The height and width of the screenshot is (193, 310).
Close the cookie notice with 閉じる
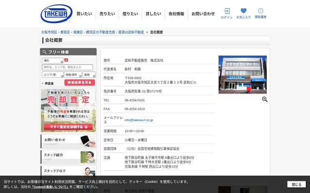(x=296, y=184)
